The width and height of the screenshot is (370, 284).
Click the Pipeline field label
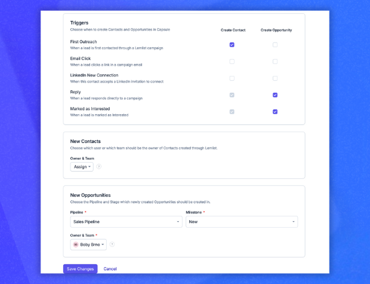click(77, 212)
